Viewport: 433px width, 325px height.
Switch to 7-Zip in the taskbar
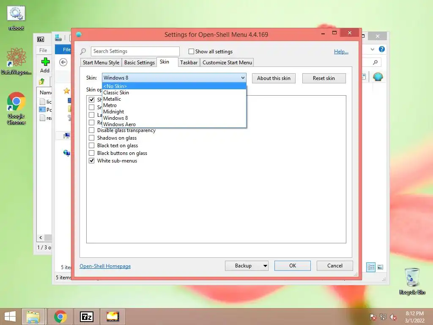pos(86,317)
